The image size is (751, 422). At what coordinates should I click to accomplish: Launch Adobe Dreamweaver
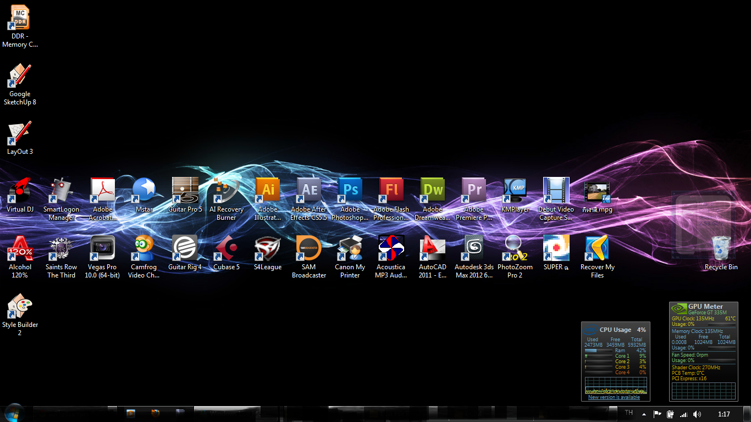[x=433, y=199]
